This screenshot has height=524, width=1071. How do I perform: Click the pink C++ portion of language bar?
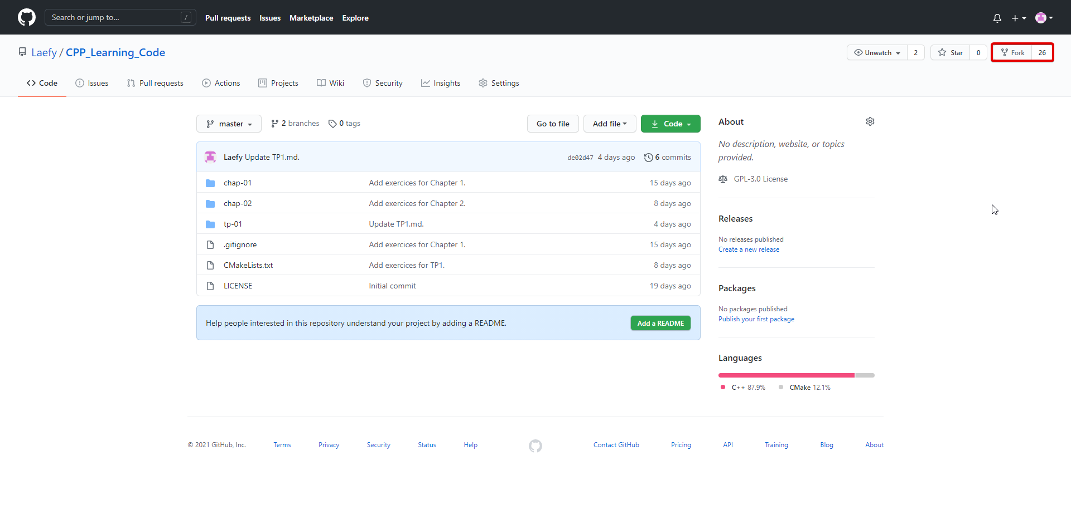click(x=787, y=375)
